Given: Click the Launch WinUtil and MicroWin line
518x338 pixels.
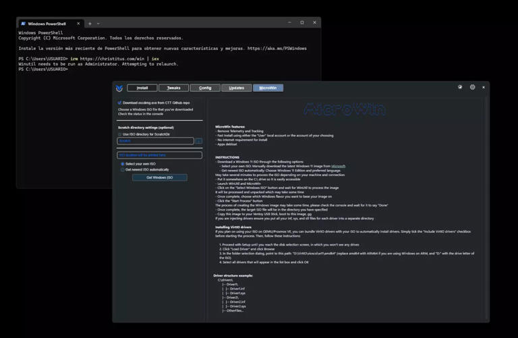Looking at the screenshot, I should (x=238, y=184).
